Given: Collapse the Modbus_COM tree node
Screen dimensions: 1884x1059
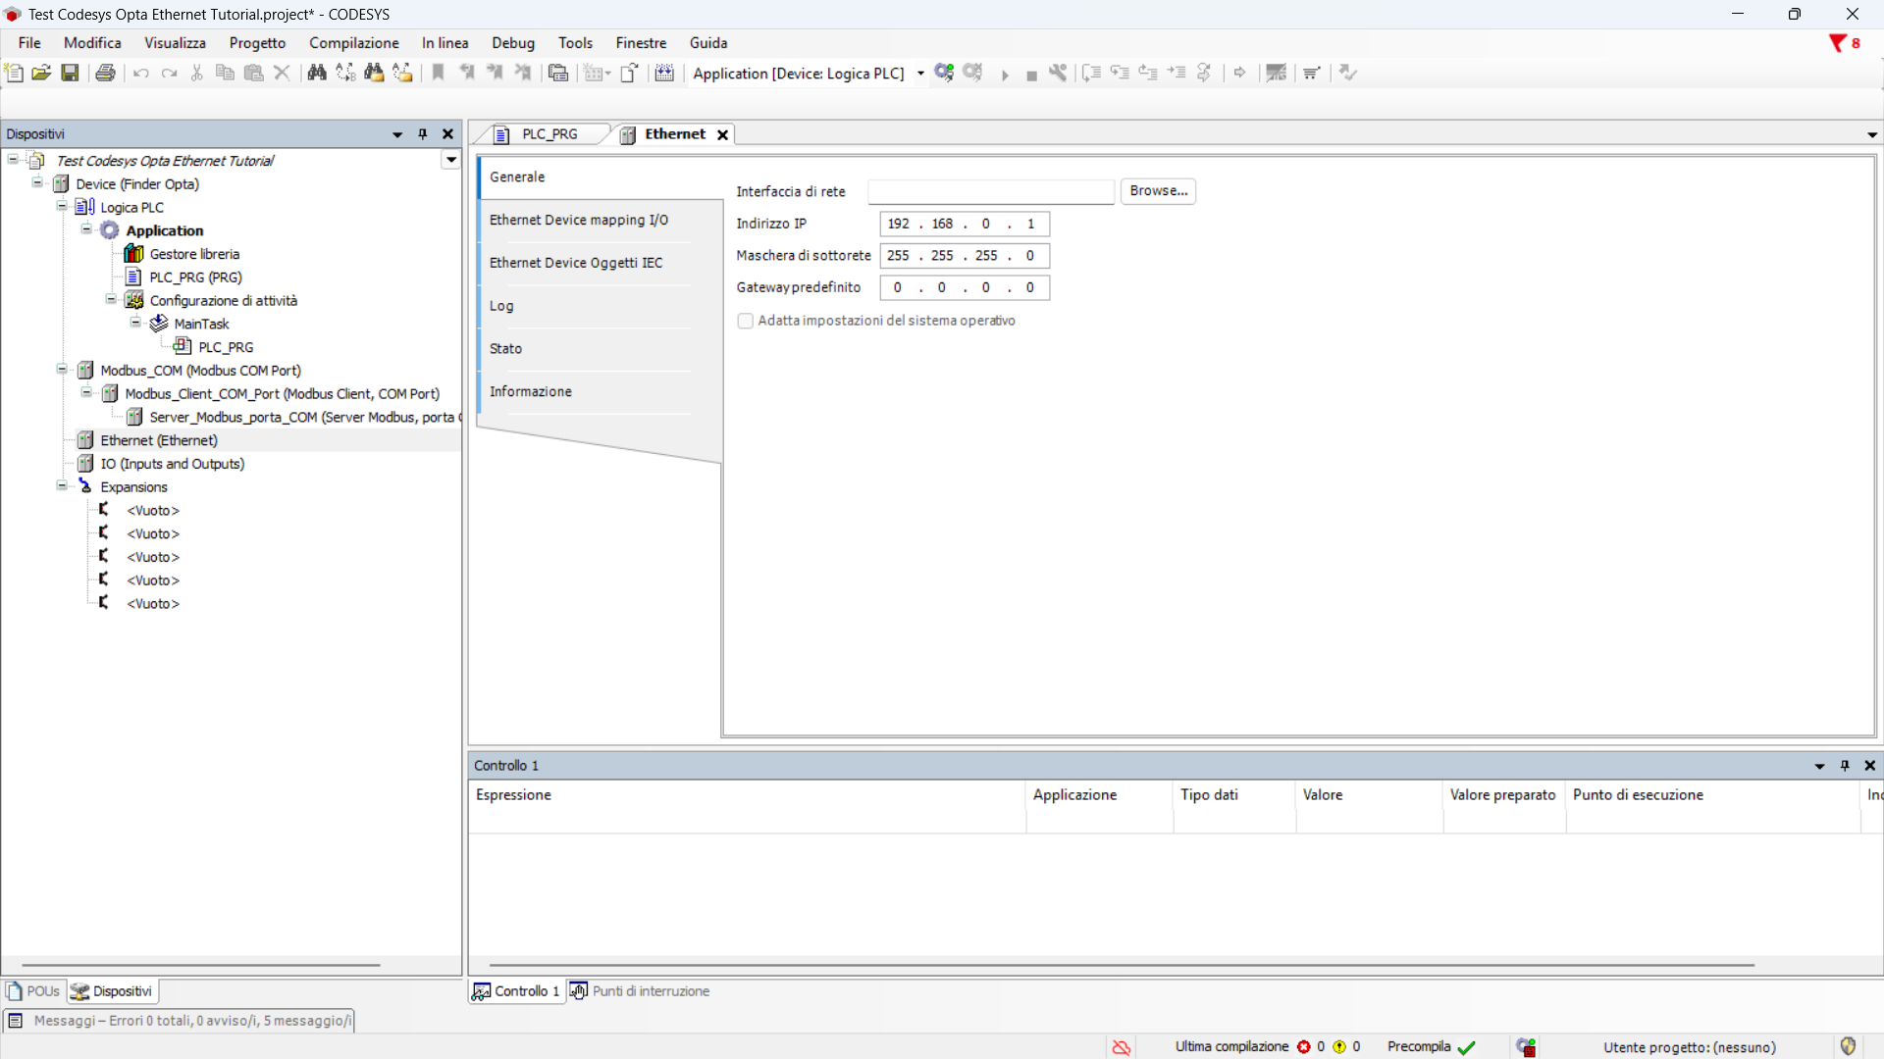Looking at the screenshot, I should [x=62, y=370].
